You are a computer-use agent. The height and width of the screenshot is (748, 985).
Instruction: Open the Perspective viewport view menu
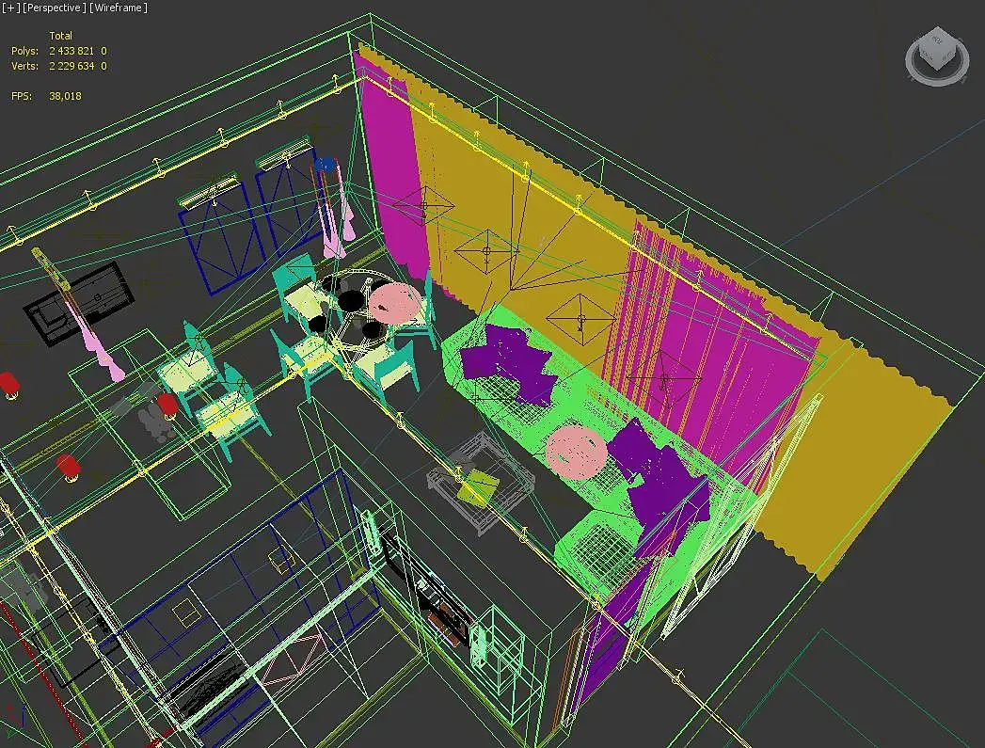click(x=54, y=8)
